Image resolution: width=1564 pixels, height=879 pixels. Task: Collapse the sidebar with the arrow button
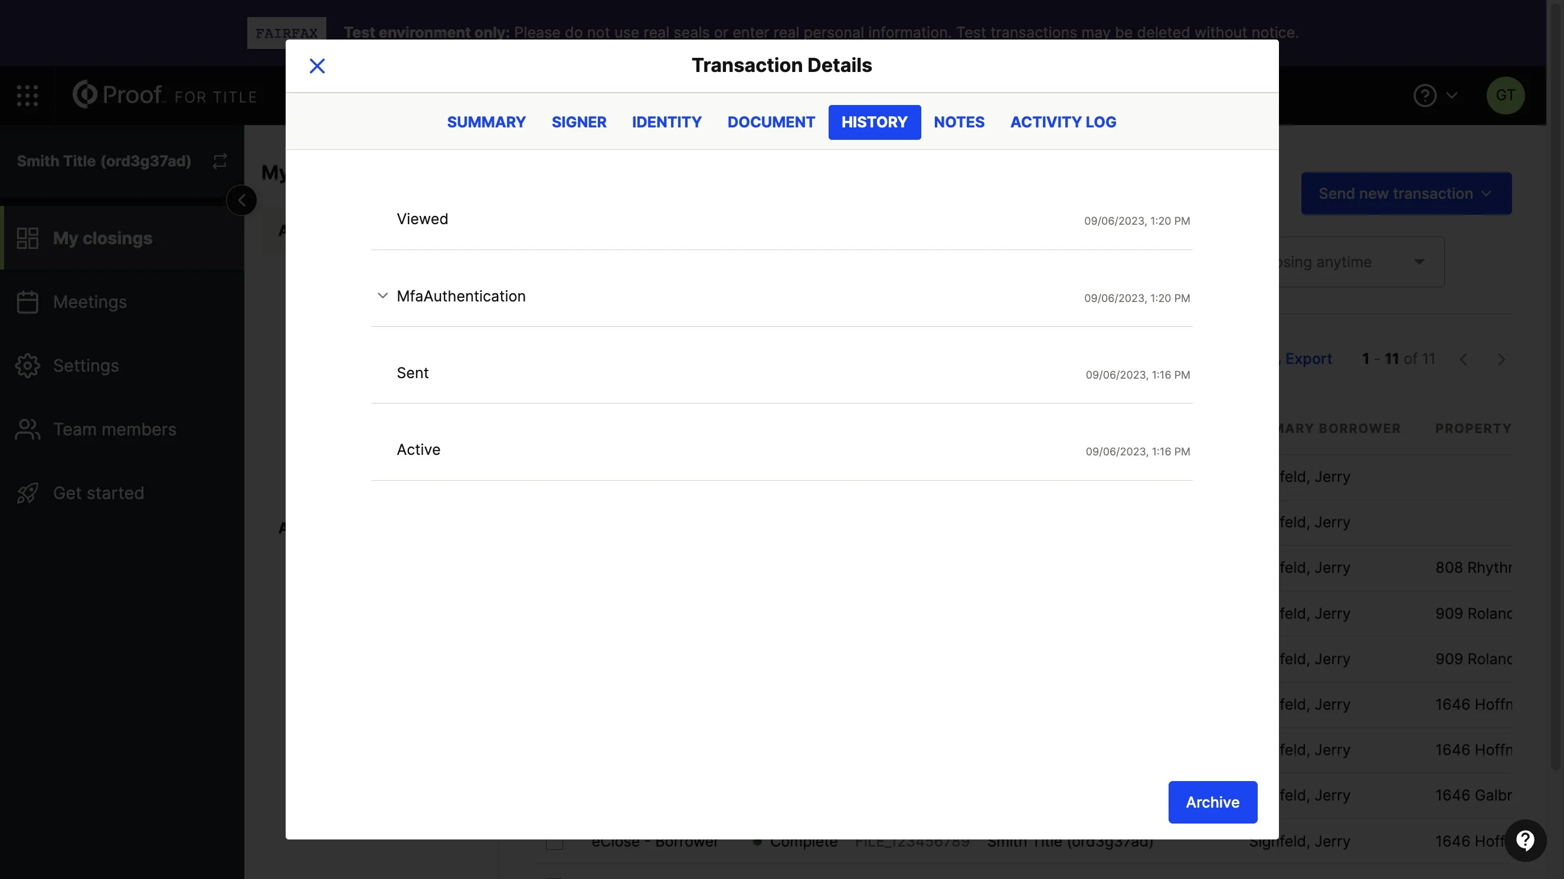point(241,201)
